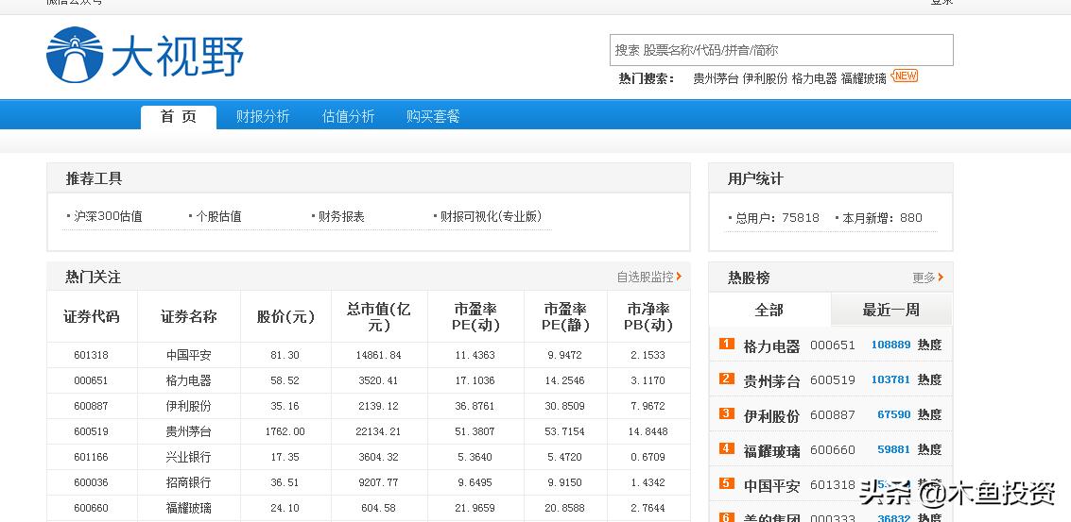
Task: Click 中国平安 in hot stock list
Action: tap(772, 486)
